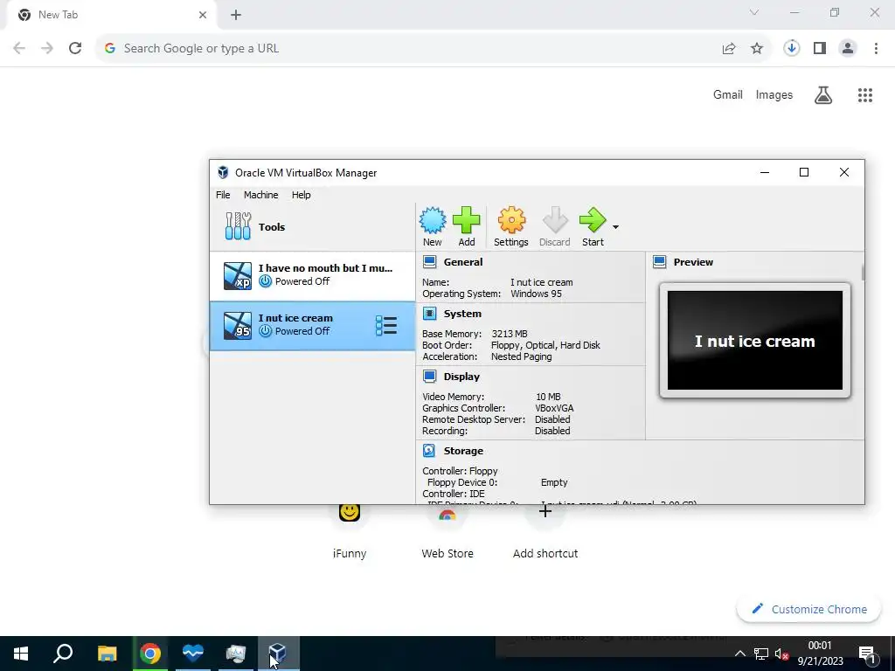The width and height of the screenshot is (895, 671).
Task: Open the Start button dropdown arrow
Action: 615,227
